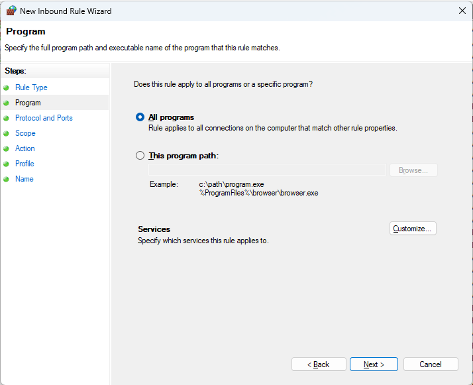This screenshot has width=473, height=385.
Task: Select the Program step in the sidebar
Action: (x=28, y=103)
